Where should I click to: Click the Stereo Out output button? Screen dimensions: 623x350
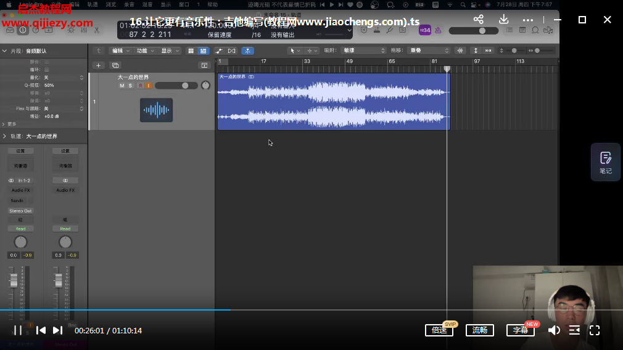coord(20,211)
